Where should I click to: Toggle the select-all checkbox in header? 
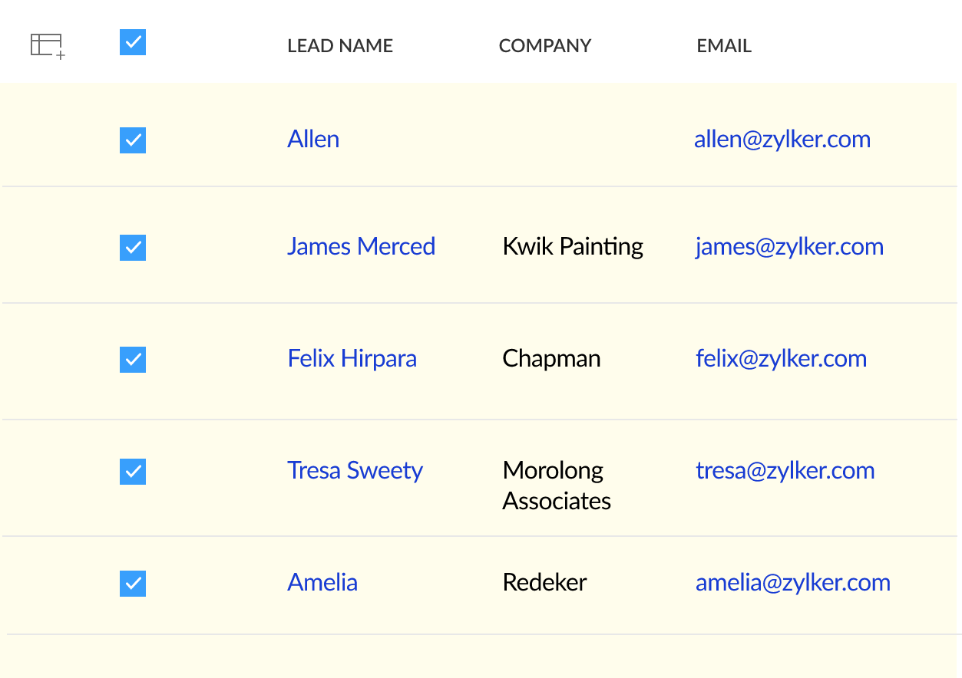click(133, 43)
